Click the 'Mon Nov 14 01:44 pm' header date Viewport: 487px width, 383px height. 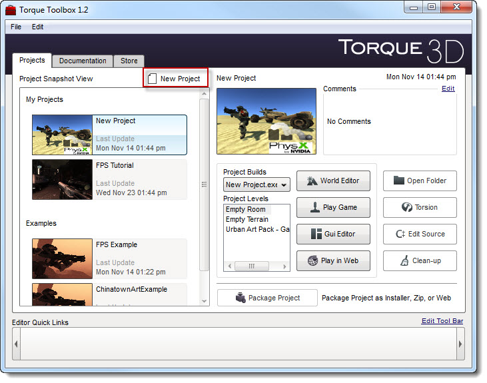tap(421, 77)
